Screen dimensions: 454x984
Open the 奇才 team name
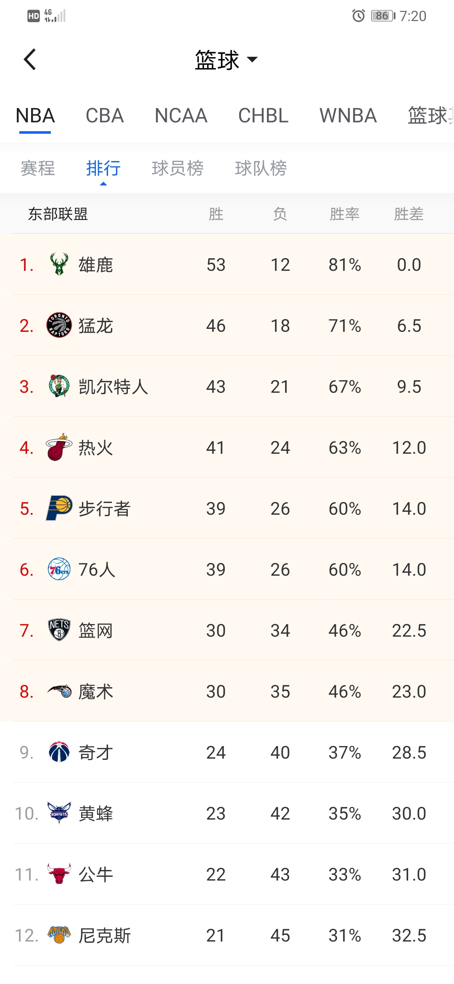pyautogui.click(x=96, y=752)
